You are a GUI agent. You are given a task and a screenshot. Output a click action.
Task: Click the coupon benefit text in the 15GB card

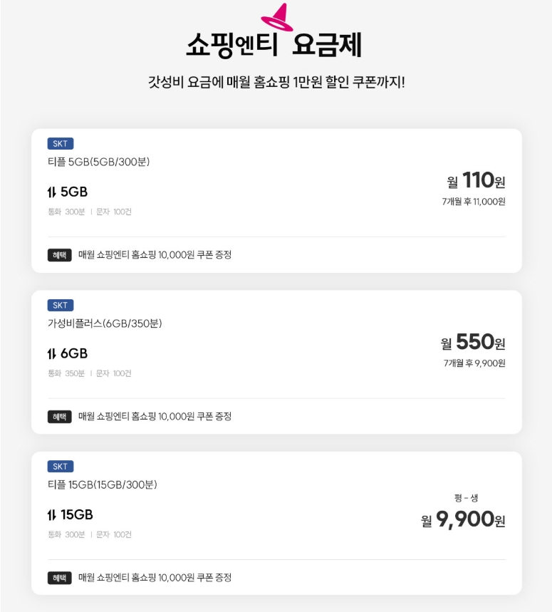(x=155, y=578)
